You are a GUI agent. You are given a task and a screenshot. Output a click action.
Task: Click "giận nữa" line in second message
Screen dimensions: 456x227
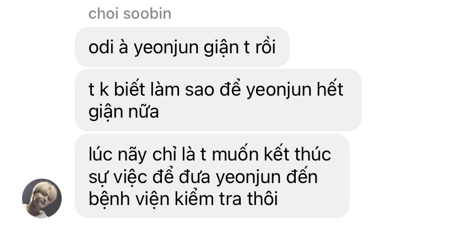(123, 112)
